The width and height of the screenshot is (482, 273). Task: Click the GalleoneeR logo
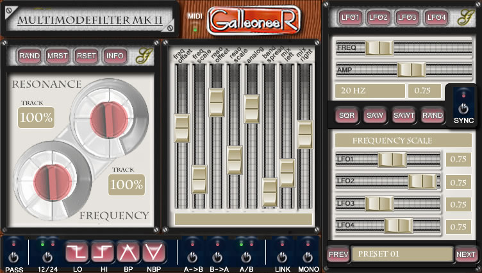(x=254, y=20)
